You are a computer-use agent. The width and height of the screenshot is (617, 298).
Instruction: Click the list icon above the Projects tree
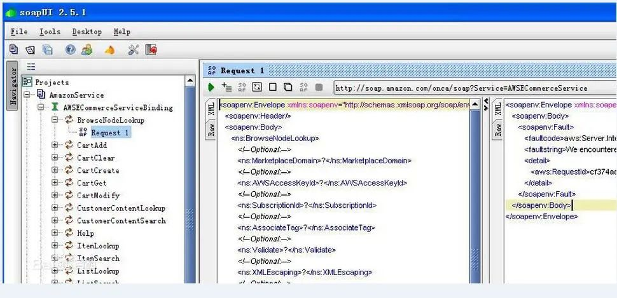(x=31, y=67)
